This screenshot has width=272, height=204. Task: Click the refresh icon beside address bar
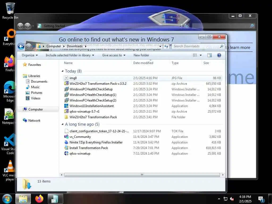tap(166, 46)
